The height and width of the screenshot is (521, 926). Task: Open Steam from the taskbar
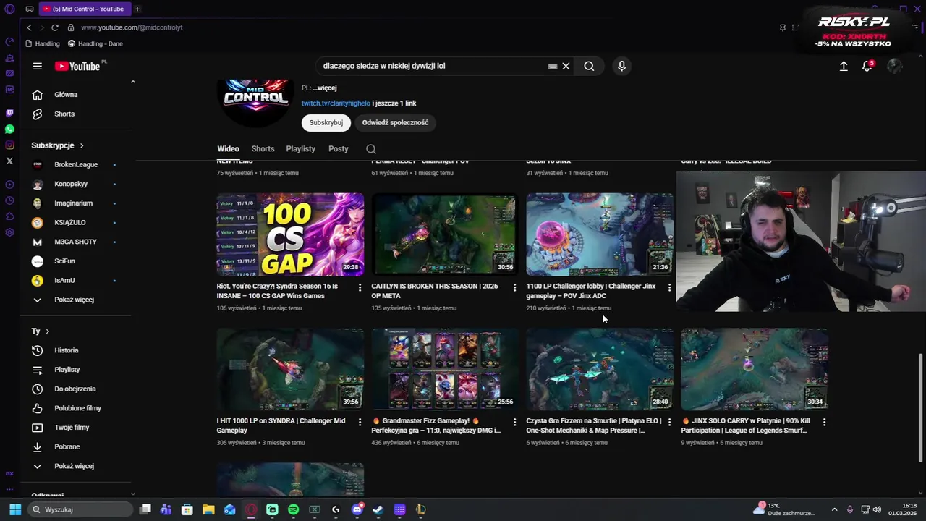(378, 509)
